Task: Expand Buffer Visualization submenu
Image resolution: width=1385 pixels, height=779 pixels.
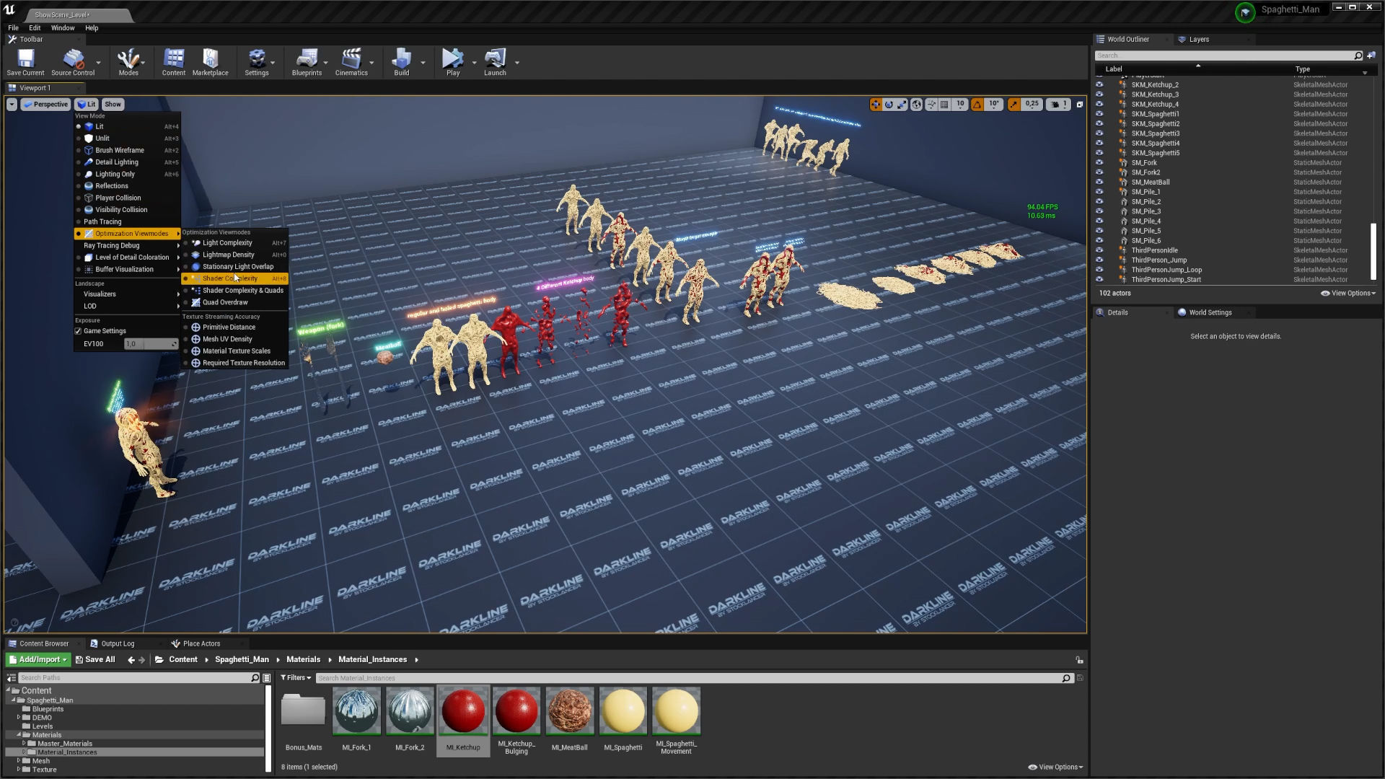Action: coord(128,269)
